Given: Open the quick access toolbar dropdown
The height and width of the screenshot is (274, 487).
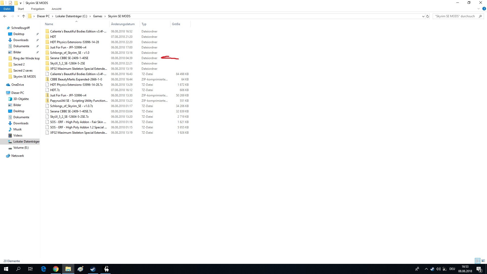Looking at the screenshot, I should pos(21,3).
